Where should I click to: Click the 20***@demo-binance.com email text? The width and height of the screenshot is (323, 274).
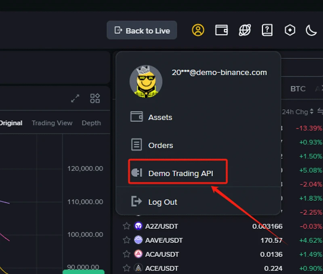[219, 73]
